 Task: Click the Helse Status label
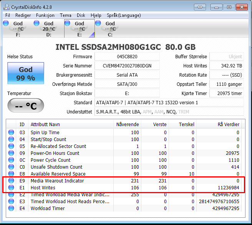(x=20, y=57)
